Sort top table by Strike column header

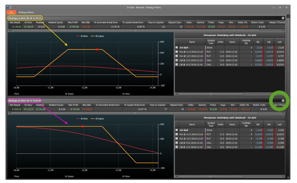[220, 42]
